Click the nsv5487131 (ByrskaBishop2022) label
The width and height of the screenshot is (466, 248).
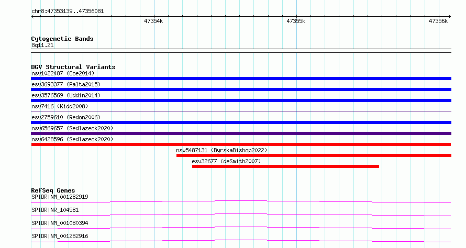[221, 150]
